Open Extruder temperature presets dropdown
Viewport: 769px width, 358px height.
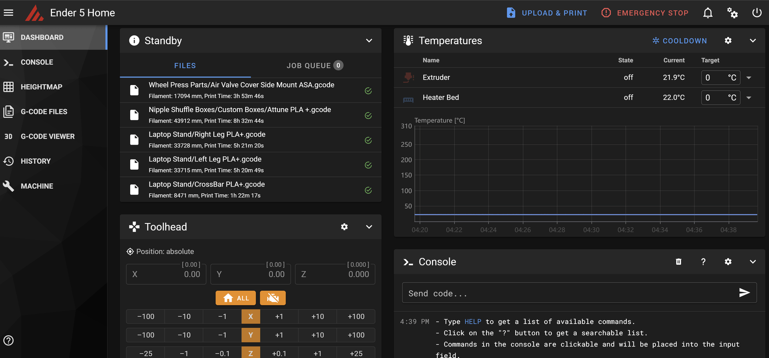749,78
